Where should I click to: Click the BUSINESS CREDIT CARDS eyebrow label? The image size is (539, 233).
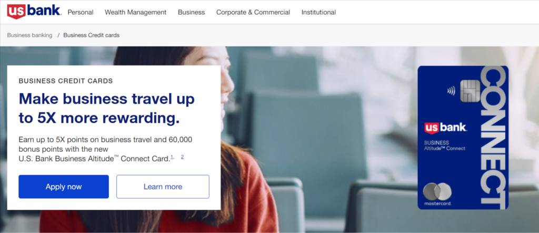click(66, 81)
